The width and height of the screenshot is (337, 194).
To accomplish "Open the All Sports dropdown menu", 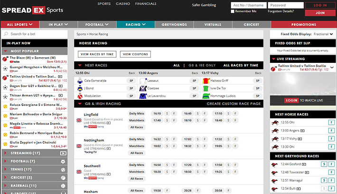I will tap(20, 25).
